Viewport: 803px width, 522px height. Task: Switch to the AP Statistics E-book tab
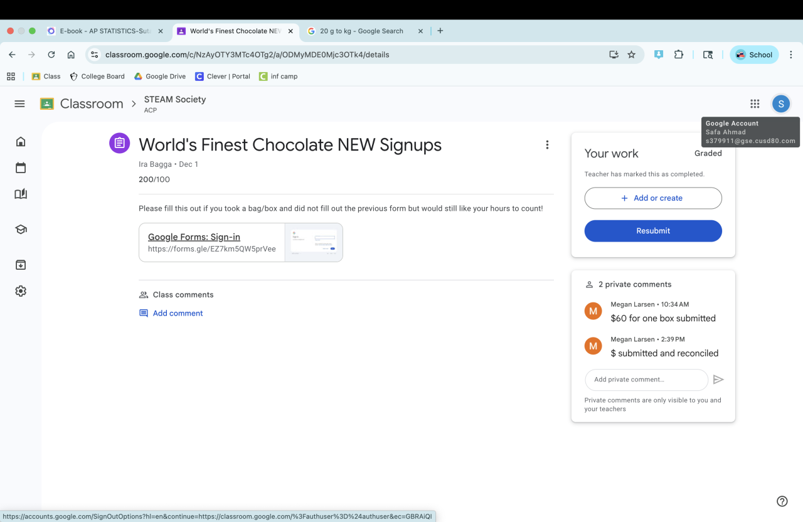click(104, 31)
